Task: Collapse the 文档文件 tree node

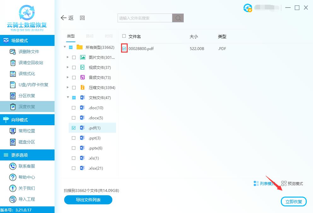Action: point(68,97)
